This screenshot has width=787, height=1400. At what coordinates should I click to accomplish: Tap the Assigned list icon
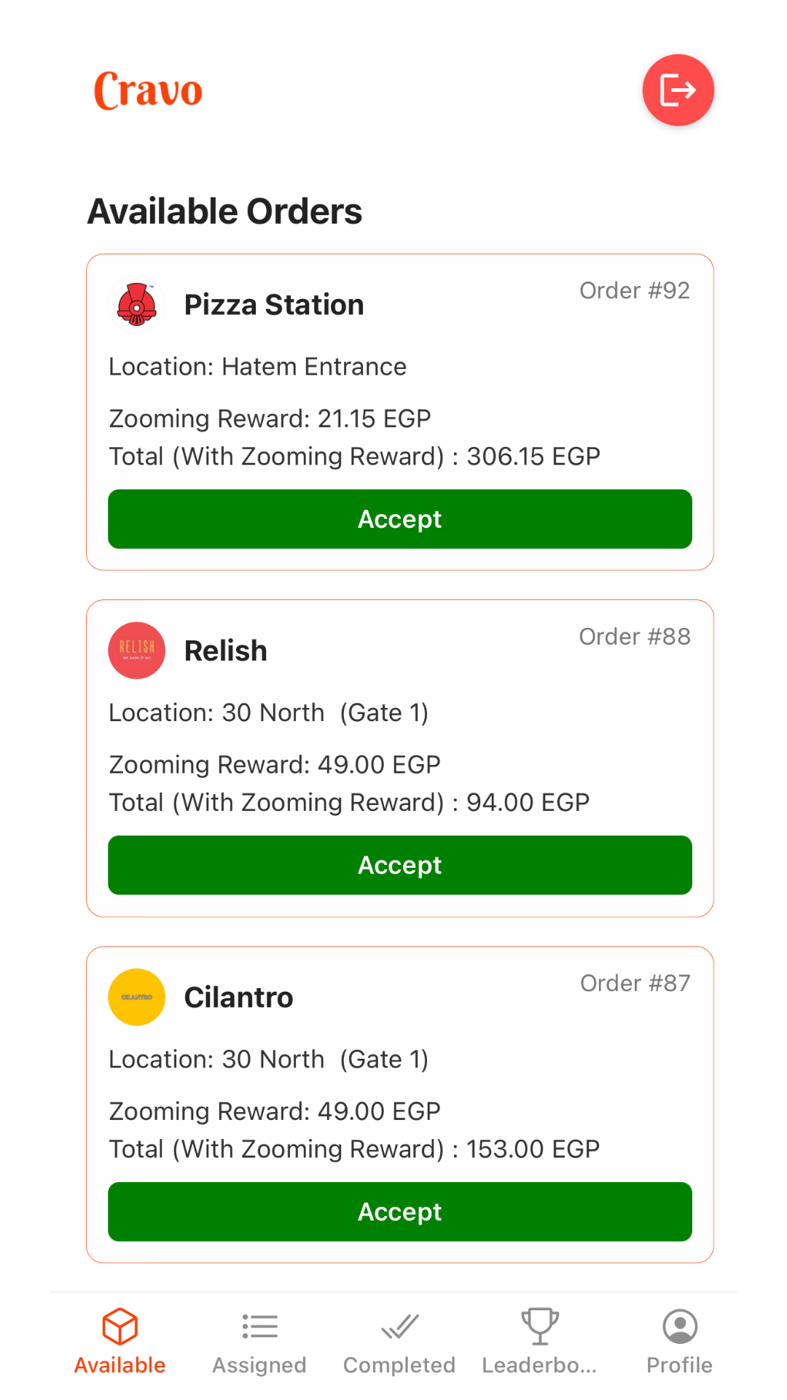(259, 1326)
